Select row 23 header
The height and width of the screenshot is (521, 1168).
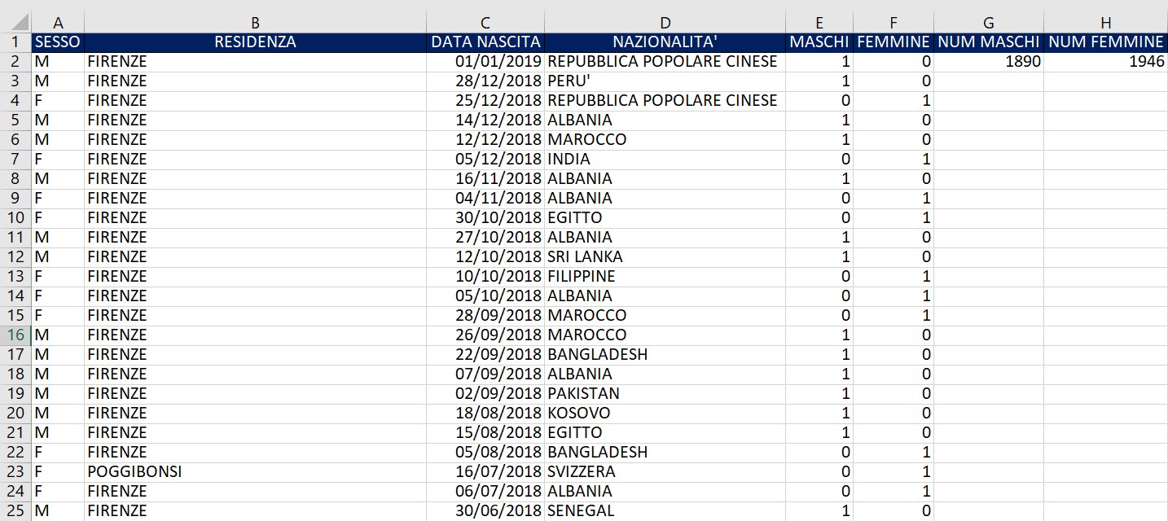[15, 471]
